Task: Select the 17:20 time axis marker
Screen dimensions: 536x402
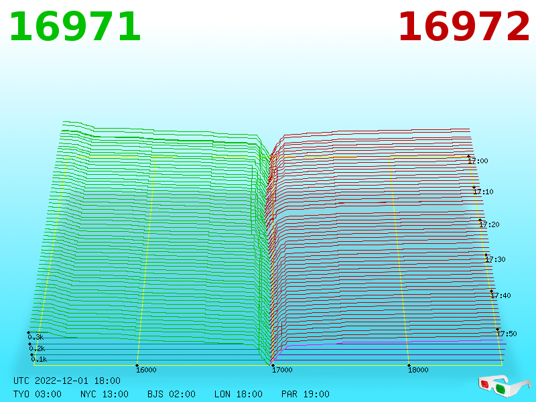Action: point(489,224)
